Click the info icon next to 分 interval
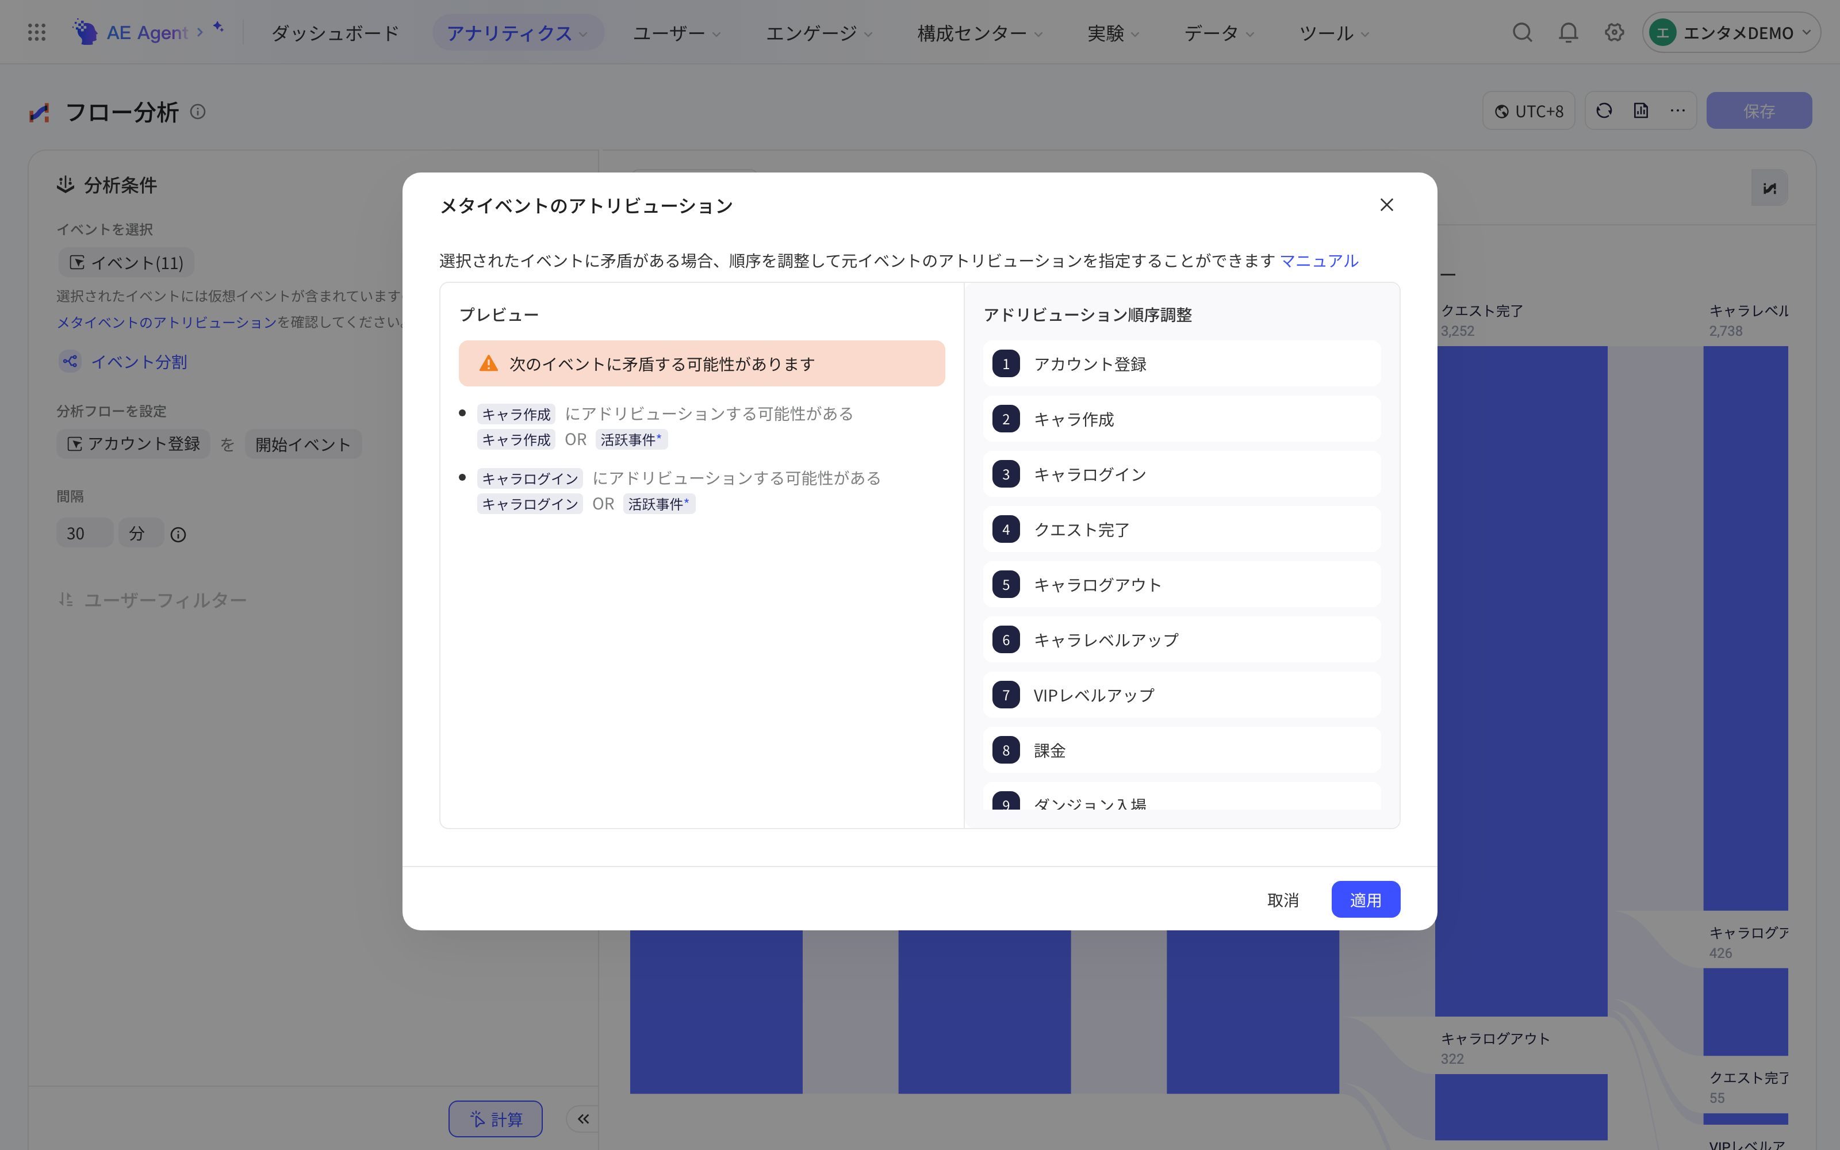Image resolution: width=1840 pixels, height=1150 pixels. point(178,535)
